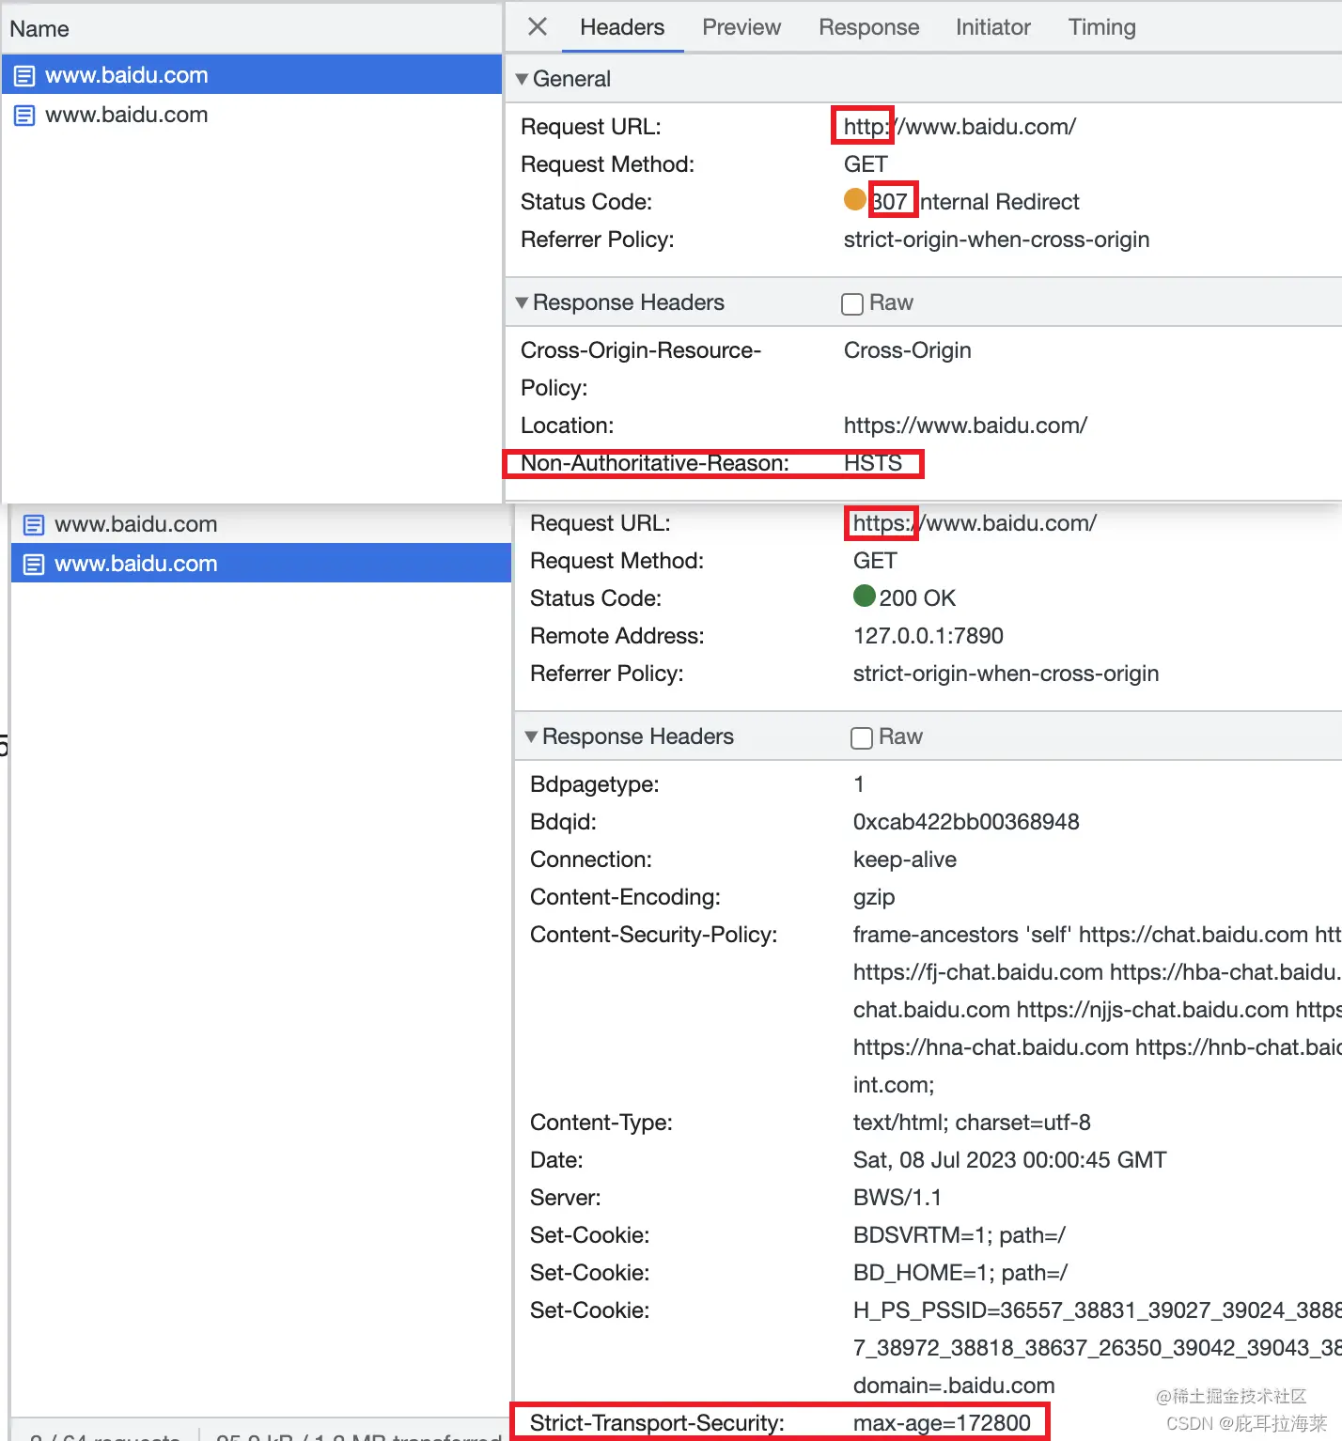Viewport: 1342px width, 1441px height.
Task: Close the request details panel
Action: point(538,26)
